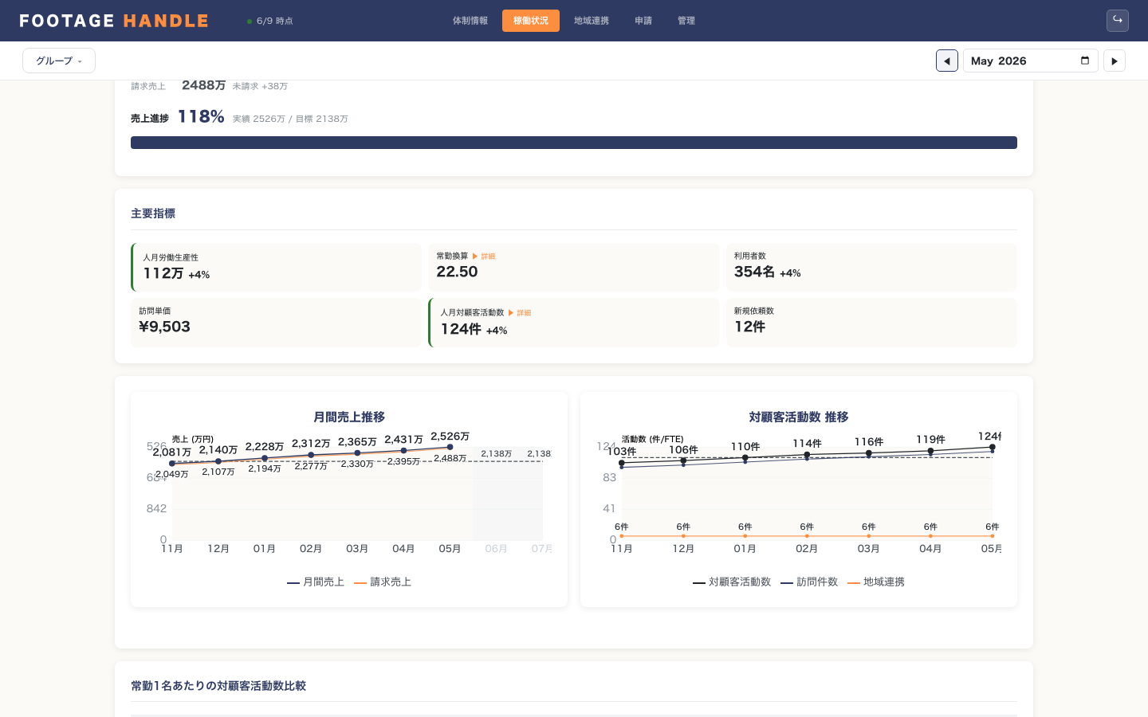Click the FOOTAGE HANDLE logo

click(114, 21)
